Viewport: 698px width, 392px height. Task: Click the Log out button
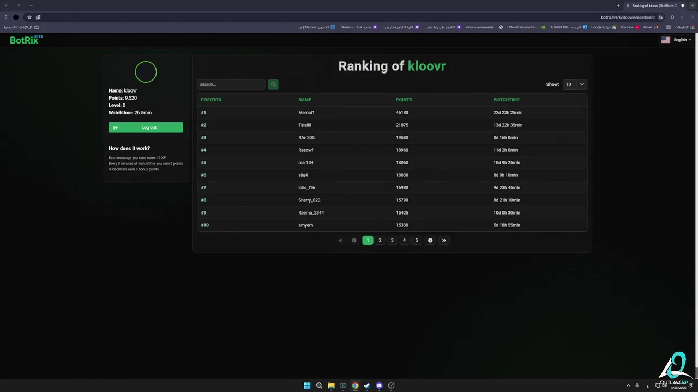(146, 127)
